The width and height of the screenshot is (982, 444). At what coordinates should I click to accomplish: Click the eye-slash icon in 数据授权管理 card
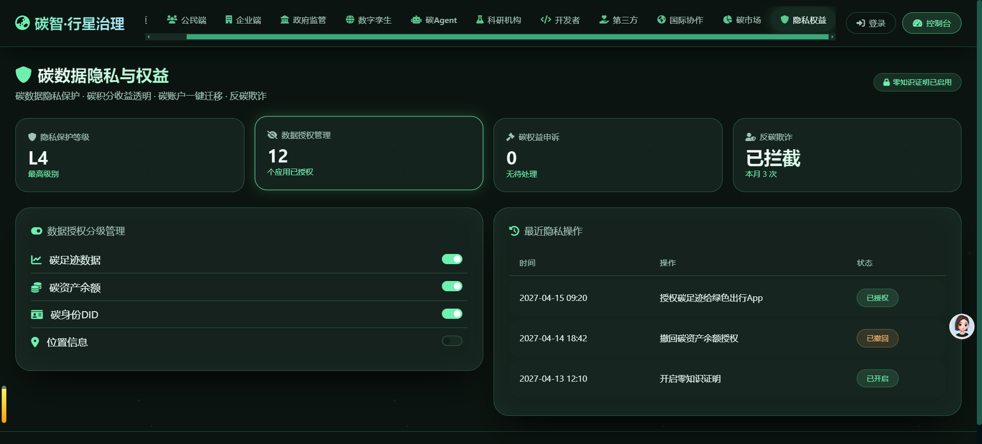pos(272,135)
